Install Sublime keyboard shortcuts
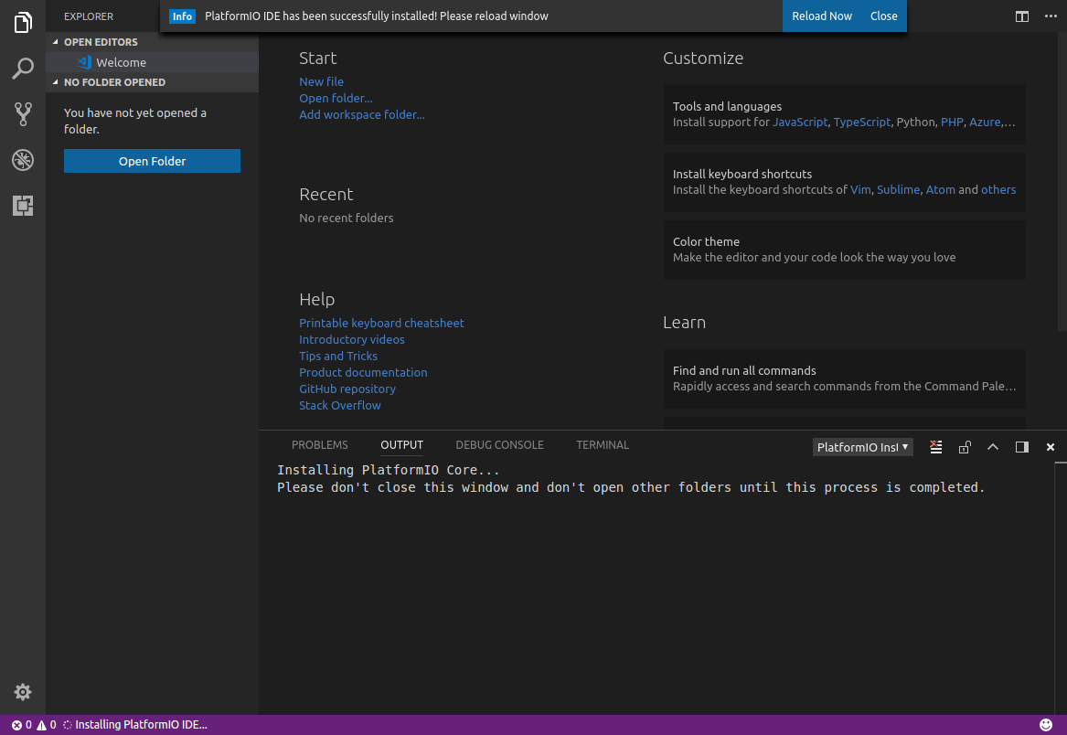1067x735 pixels. [898, 190]
